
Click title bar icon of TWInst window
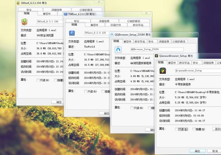66,14
